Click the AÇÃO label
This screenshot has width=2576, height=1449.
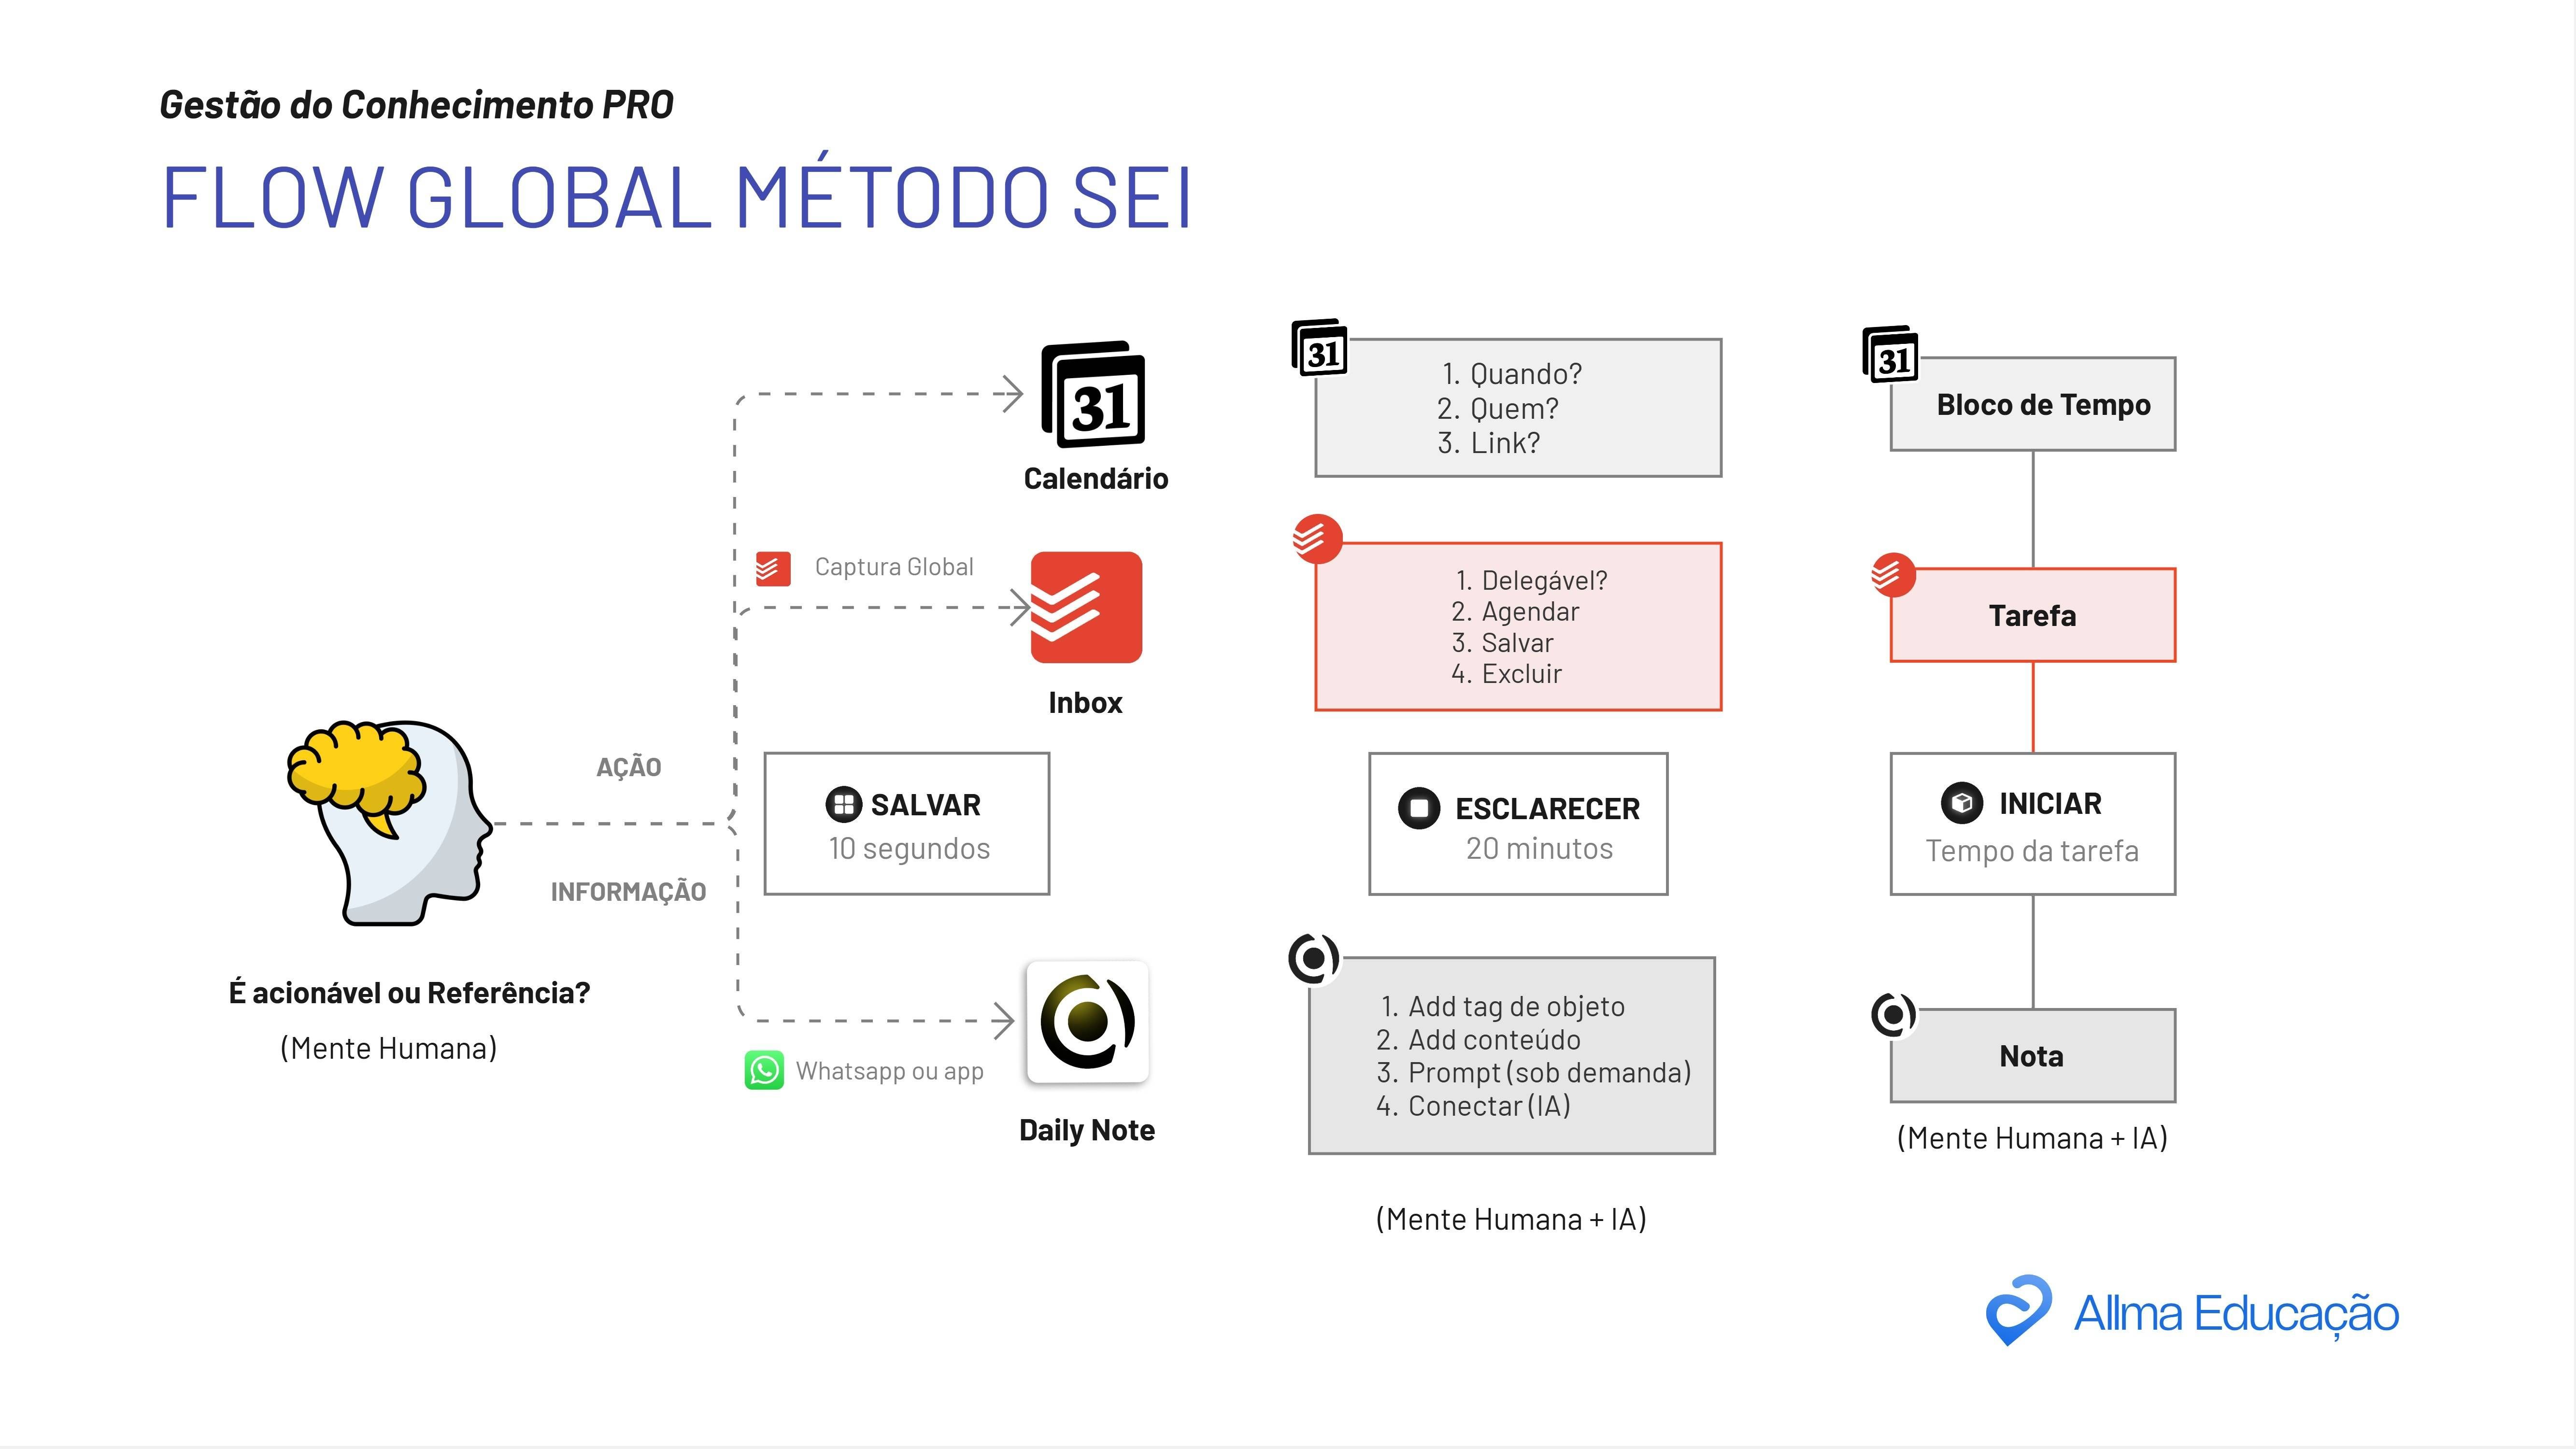point(629,767)
